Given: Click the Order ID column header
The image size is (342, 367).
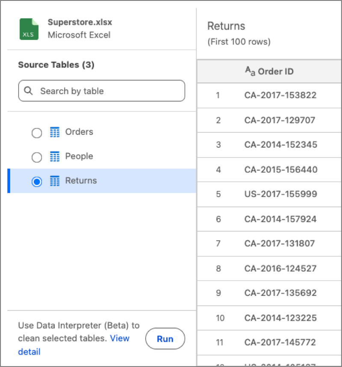Looking at the screenshot, I should [269, 72].
